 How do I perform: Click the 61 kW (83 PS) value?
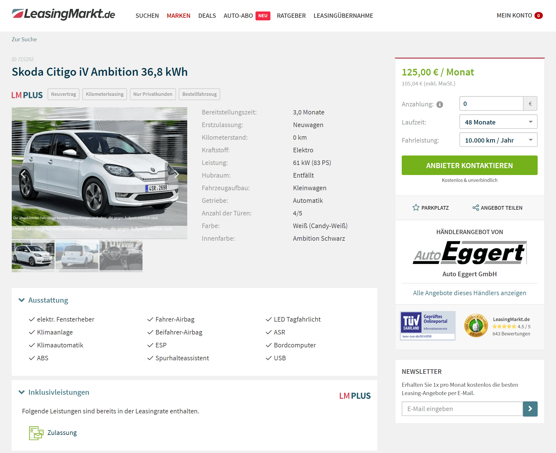coord(312,163)
